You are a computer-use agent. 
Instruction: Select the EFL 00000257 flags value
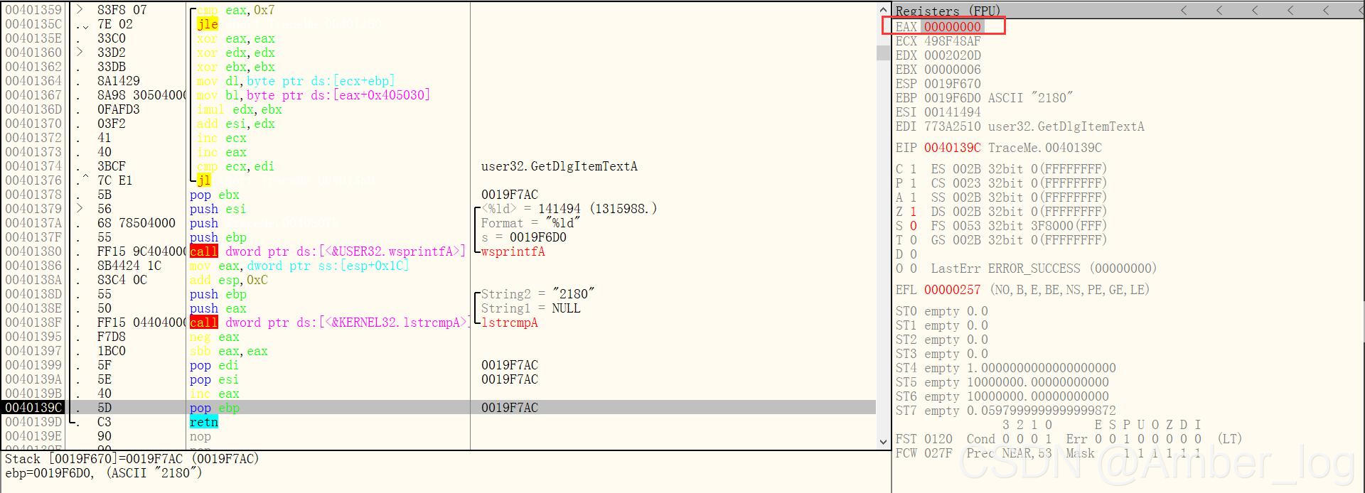click(x=953, y=290)
